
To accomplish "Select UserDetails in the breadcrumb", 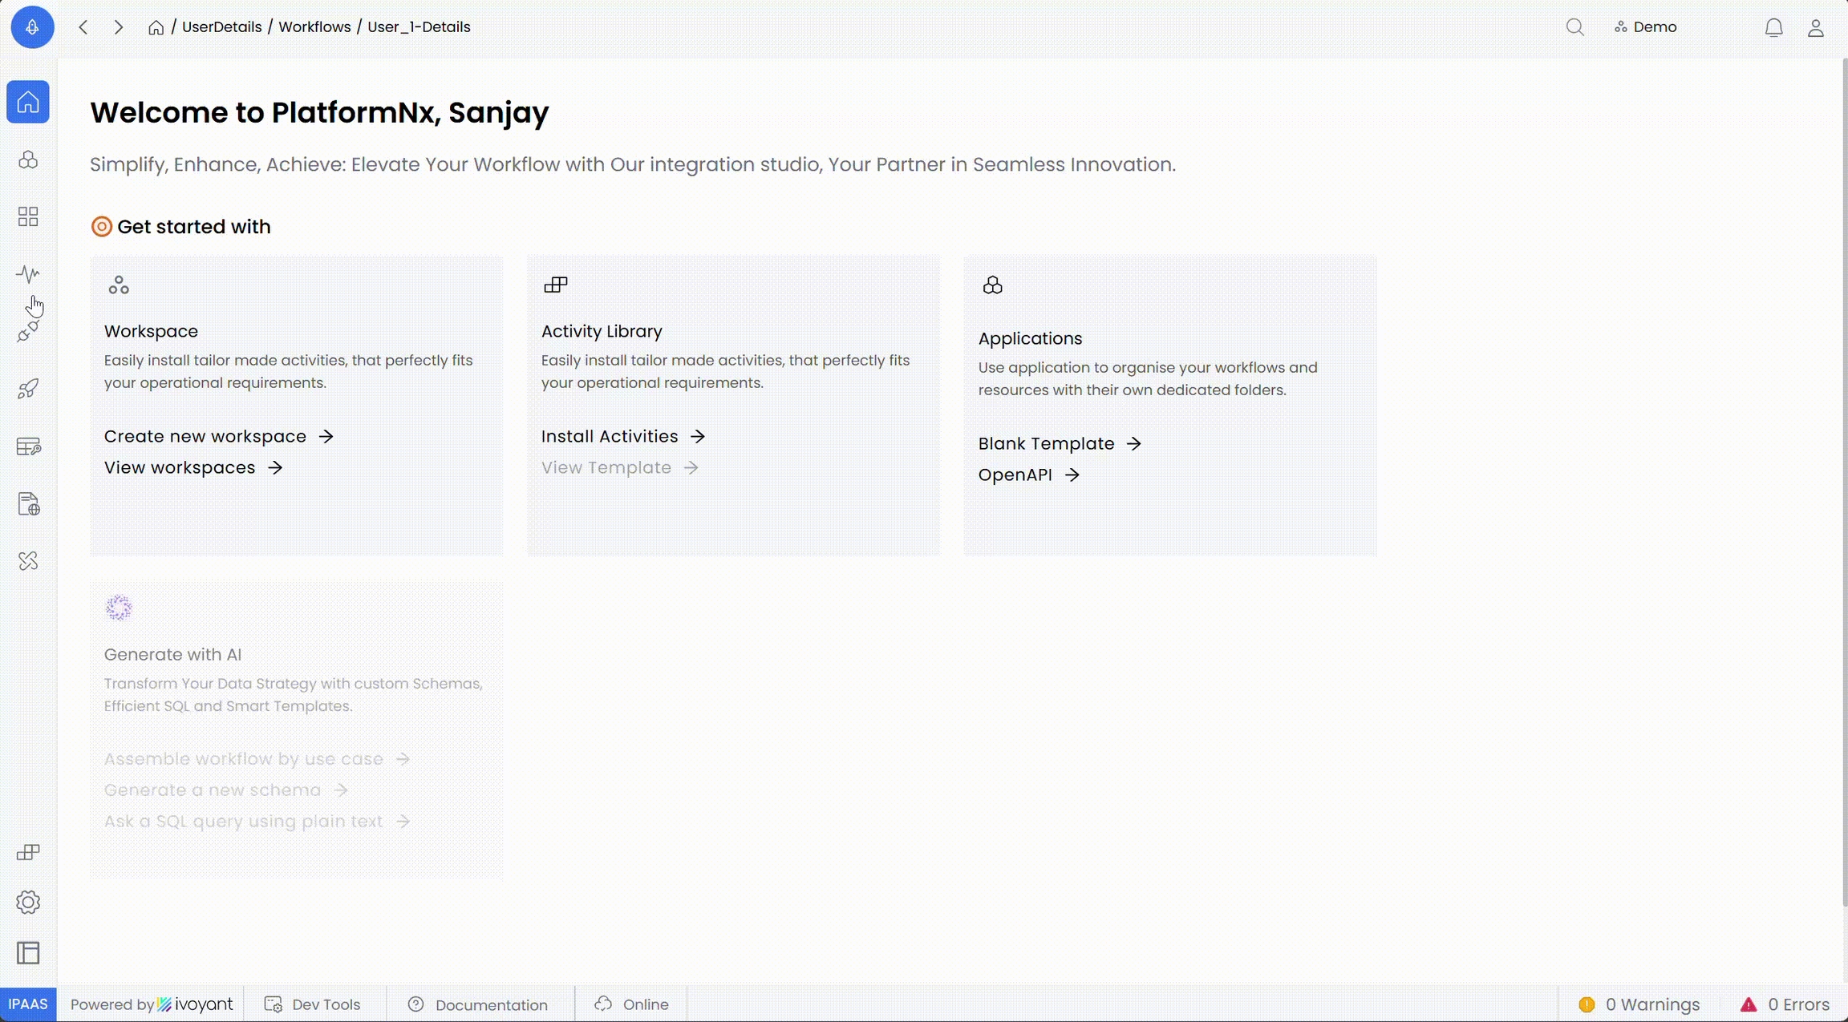I will click(221, 27).
